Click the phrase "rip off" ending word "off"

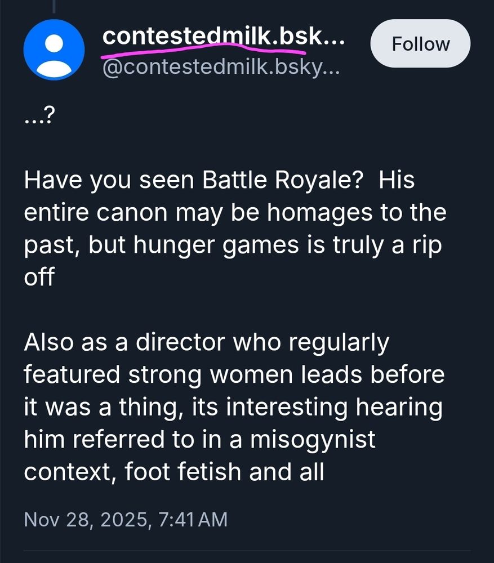tap(38, 278)
